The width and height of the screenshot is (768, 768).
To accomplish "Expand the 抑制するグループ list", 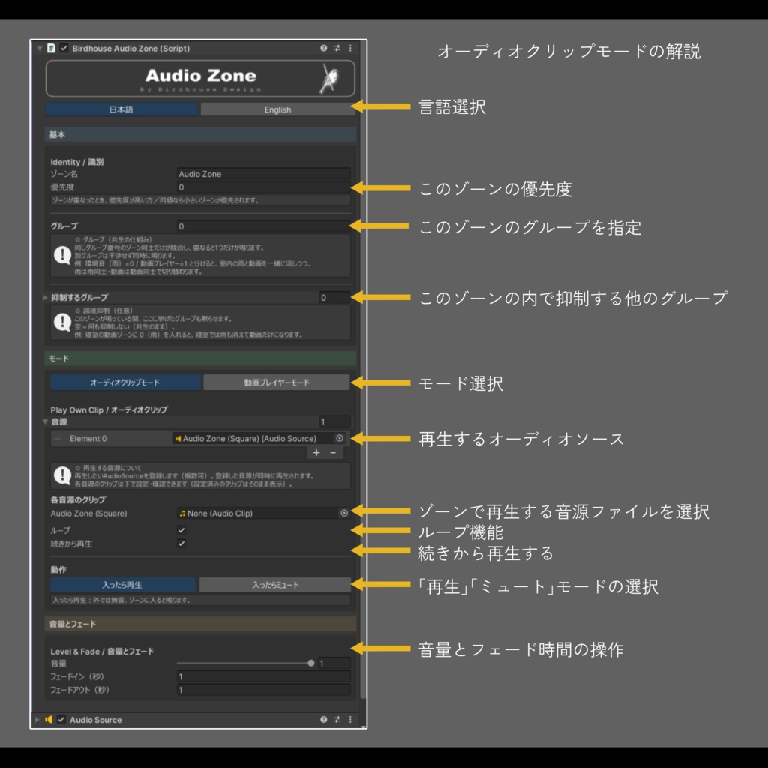I will coord(45,297).
